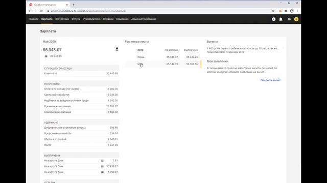Image resolution: width=327 pixels, height=183 pixels.
Task: Open the Компания menu item
Action: coord(123,19)
